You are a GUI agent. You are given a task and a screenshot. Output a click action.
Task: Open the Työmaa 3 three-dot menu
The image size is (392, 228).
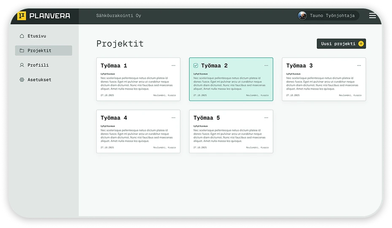point(359,65)
